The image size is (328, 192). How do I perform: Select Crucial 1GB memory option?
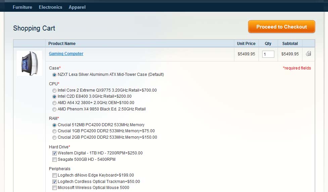[x=54, y=131]
